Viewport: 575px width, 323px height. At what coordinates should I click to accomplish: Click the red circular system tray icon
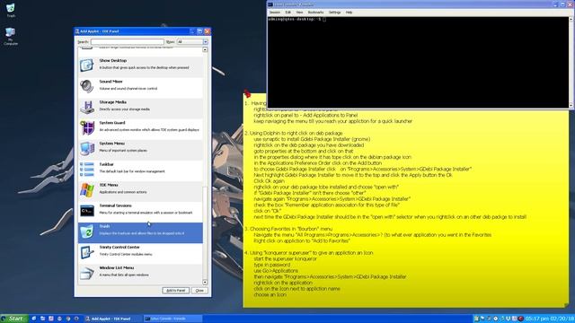coord(521,319)
